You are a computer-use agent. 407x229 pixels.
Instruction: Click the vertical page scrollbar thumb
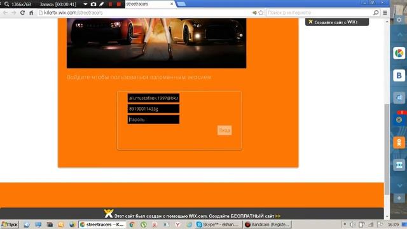point(387,149)
